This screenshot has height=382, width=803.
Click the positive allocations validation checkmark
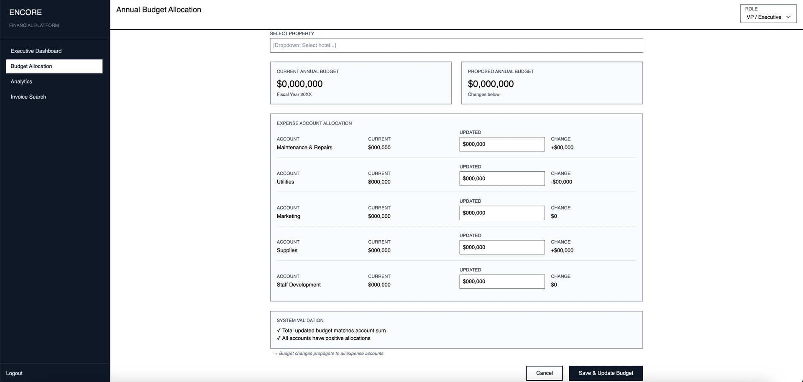coord(279,339)
